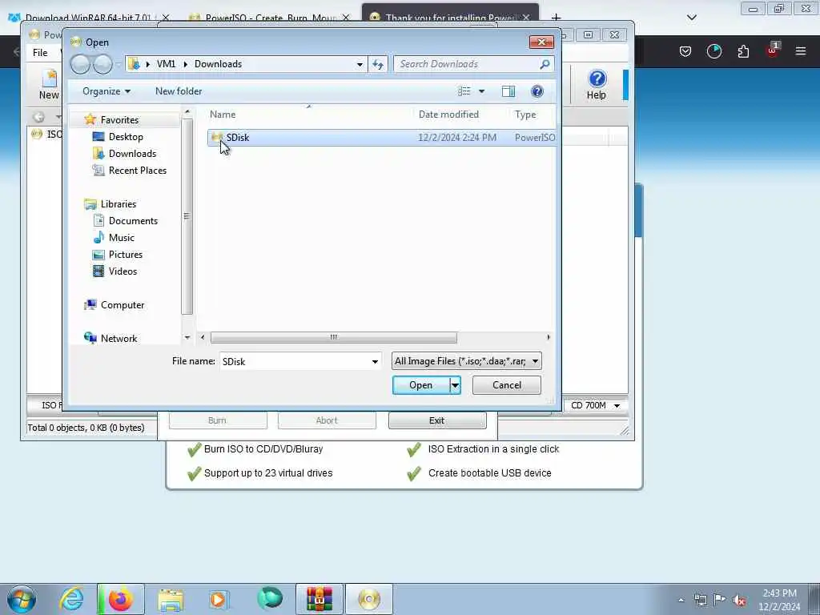Click the search magnifier icon
The width and height of the screenshot is (820, 615).
[545, 64]
